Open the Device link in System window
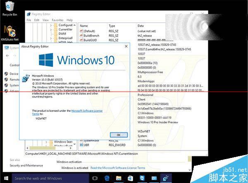Viewport: 248px width, 183px height. [14, 74]
